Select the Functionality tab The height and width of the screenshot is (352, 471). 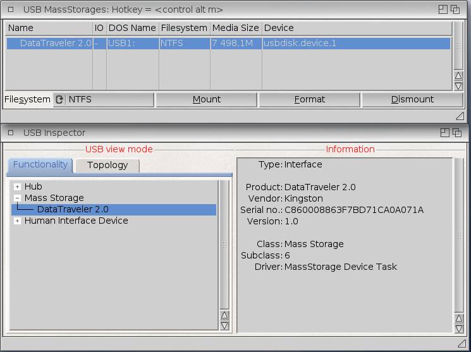pyautogui.click(x=40, y=164)
